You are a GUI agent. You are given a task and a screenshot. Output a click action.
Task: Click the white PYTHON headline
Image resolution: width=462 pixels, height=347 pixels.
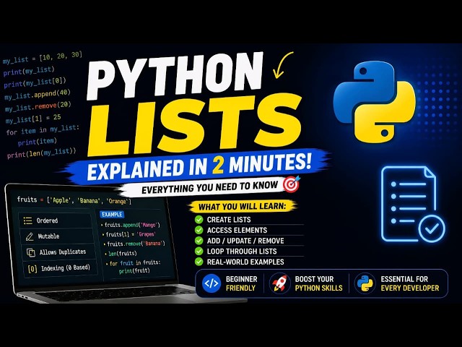[x=175, y=76]
